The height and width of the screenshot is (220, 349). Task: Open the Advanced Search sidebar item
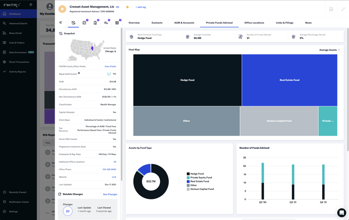pyautogui.click(x=18, y=24)
